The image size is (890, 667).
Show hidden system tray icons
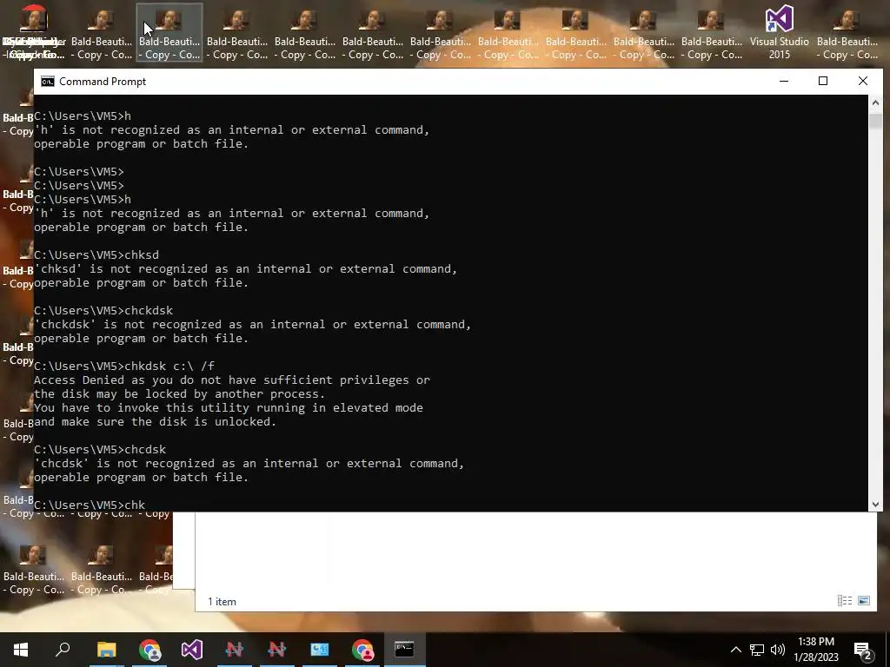pyautogui.click(x=735, y=650)
